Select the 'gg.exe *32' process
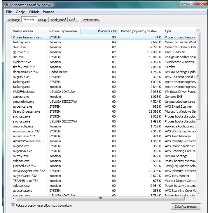Image resolution: width=208 pixels, height=213 pixels. click(x=104, y=52)
